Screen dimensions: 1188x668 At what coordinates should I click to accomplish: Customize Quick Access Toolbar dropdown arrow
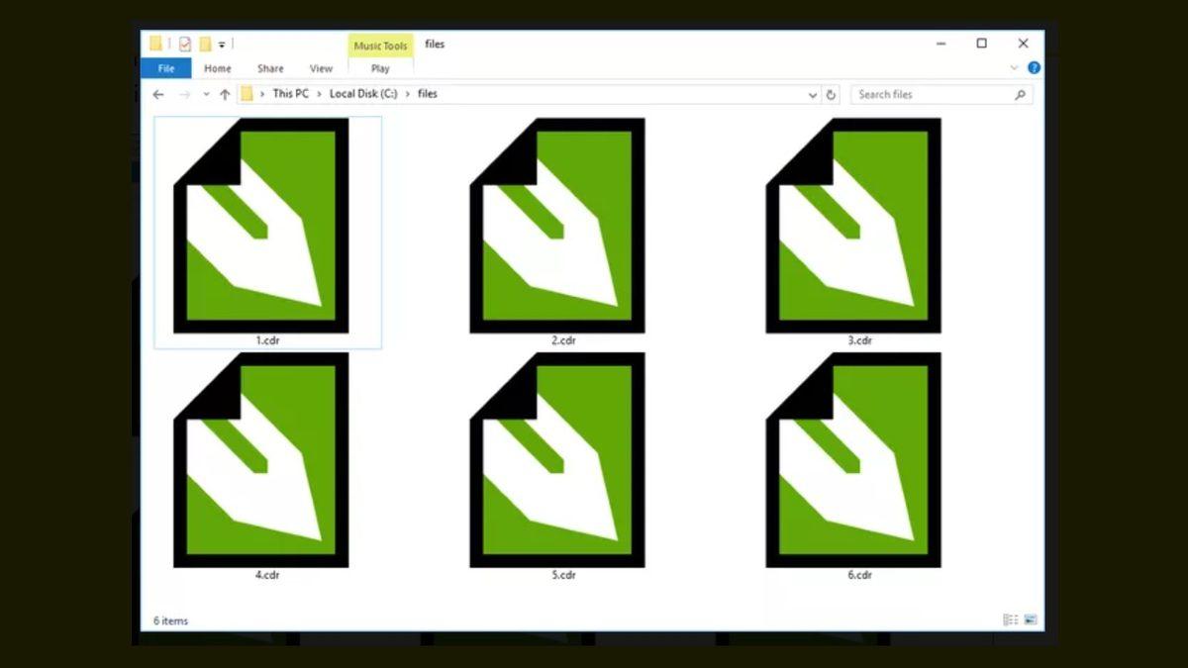[x=223, y=45]
